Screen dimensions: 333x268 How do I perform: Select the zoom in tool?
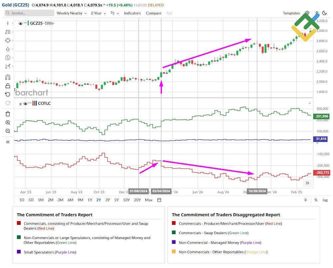7,122
